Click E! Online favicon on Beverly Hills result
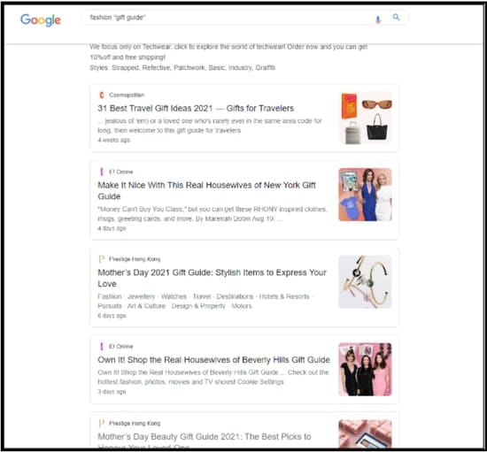Image resolution: width=487 pixels, height=452 pixels. (102, 347)
